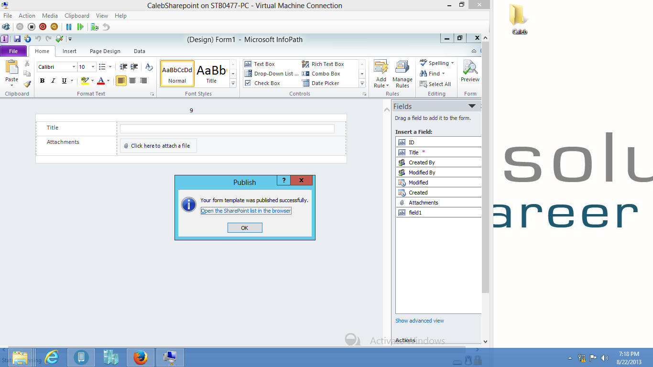Image resolution: width=653 pixels, height=367 pixels.
Task: Click OK in the Publish dialog
Action: pos(245,228)
